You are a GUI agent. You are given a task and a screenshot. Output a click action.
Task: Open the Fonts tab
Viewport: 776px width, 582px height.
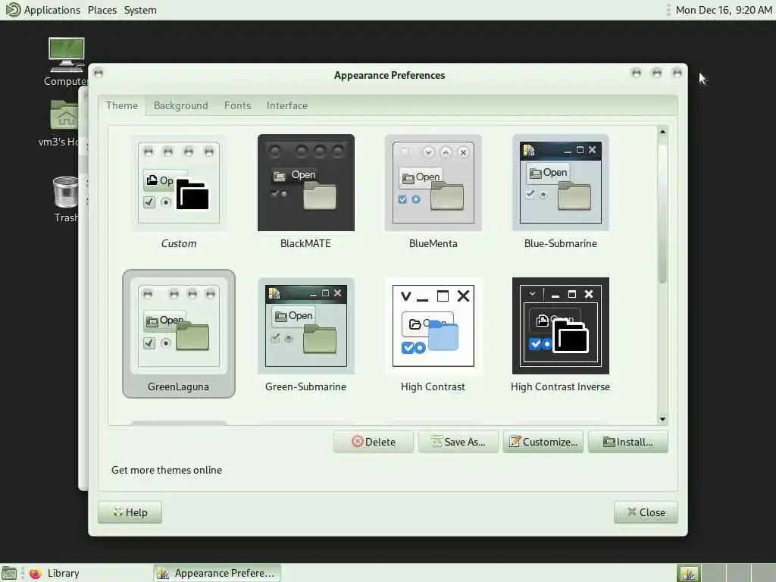coord(237,105)
